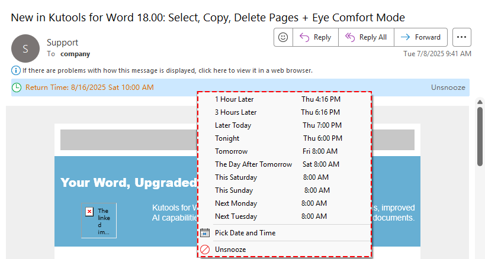Choose 1 Hour Later snooze option
This screenshot has height=259, width=485.
(285, 99)
